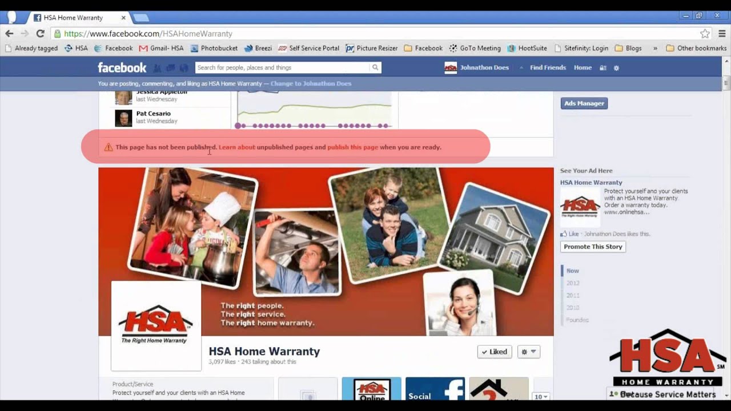Click the Facebook logo in the blue bar
The height and width of the screenshot is (411, 731).
pyautogui.click(x=122, y=67)
